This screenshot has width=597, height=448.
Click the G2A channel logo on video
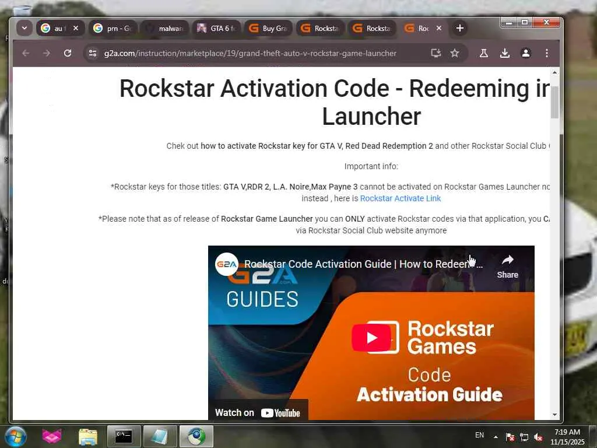227,264
